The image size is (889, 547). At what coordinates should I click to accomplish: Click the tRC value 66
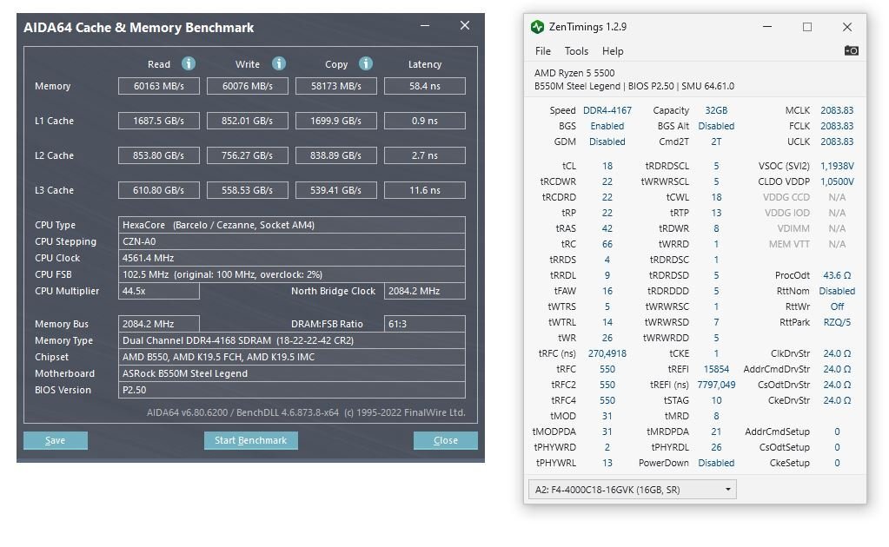point(607,244)
